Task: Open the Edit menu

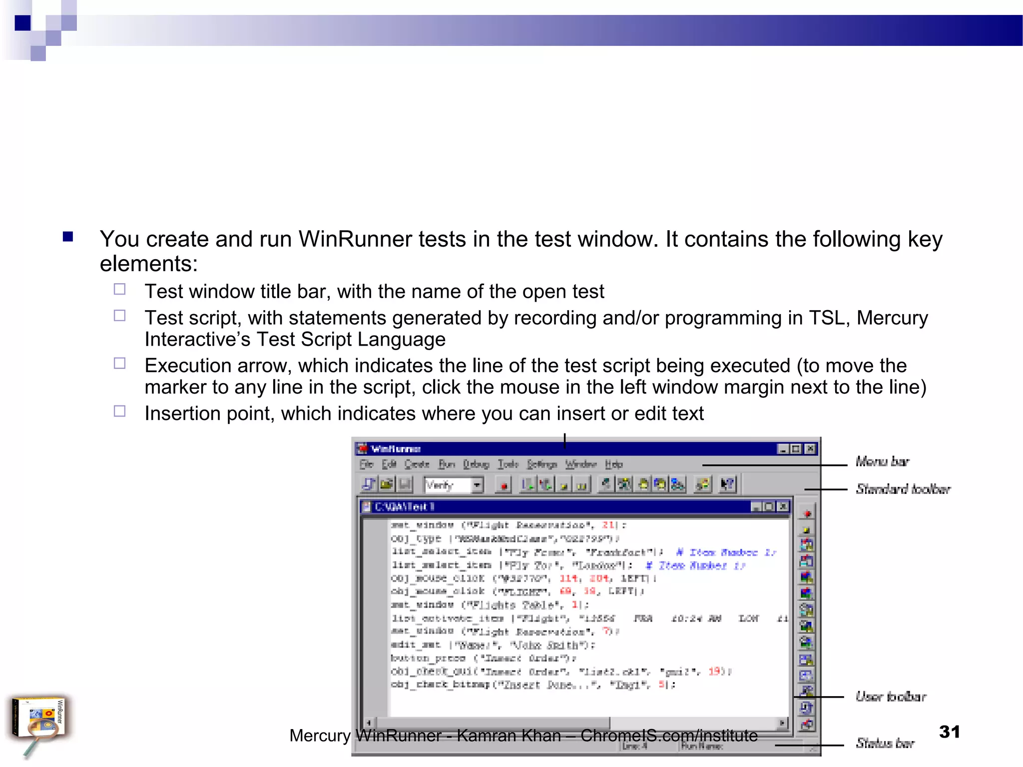Action: coord(389,464)
